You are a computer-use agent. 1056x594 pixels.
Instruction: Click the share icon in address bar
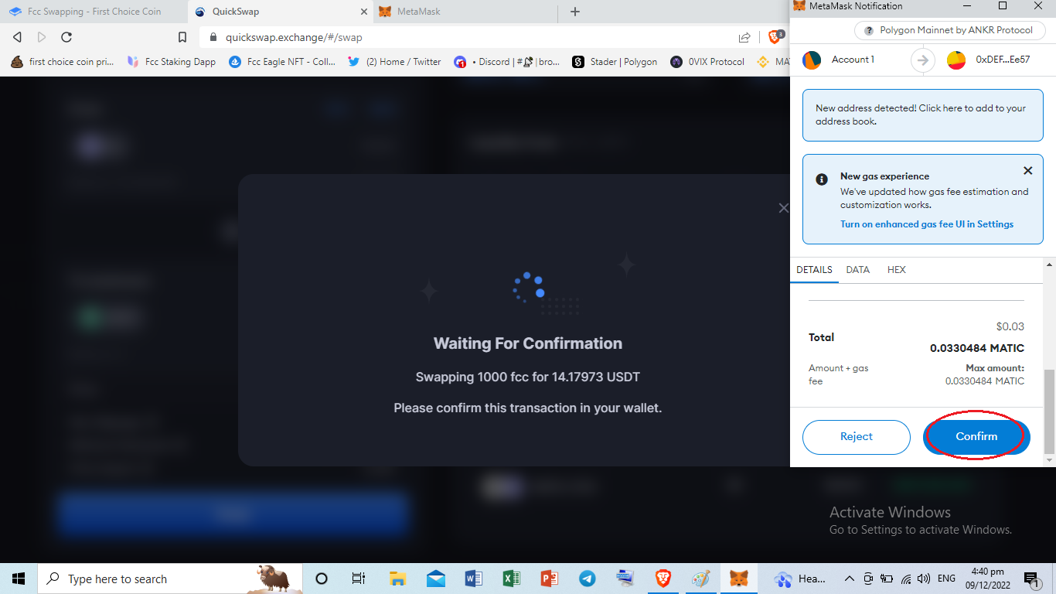(744, 37)
